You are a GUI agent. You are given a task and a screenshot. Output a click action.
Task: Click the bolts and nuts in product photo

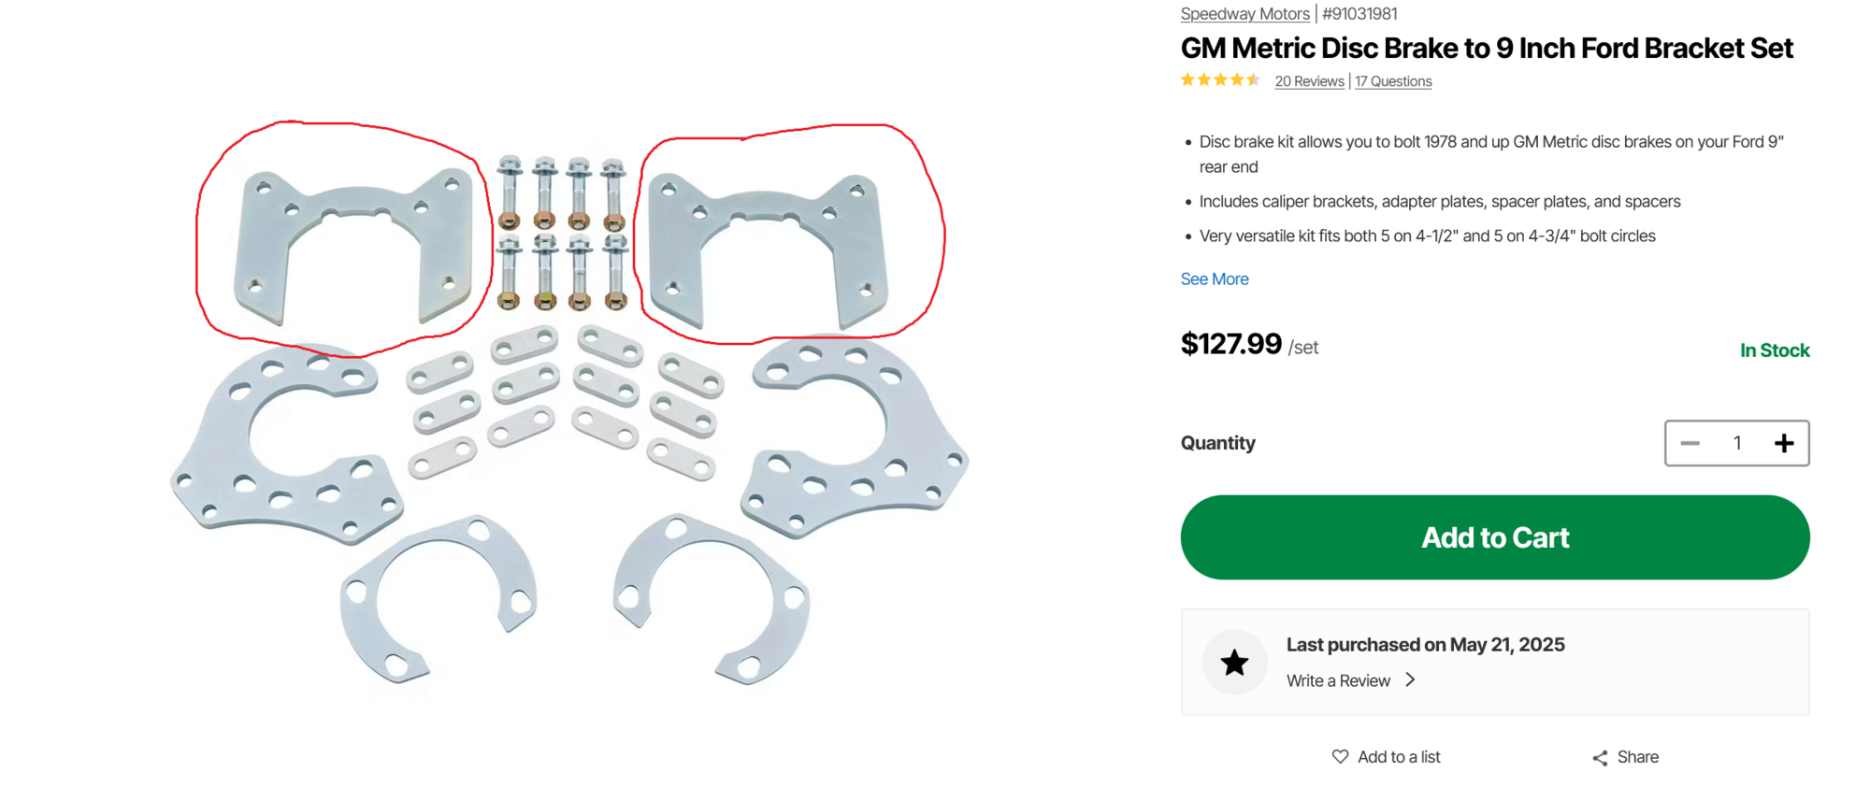562,233
